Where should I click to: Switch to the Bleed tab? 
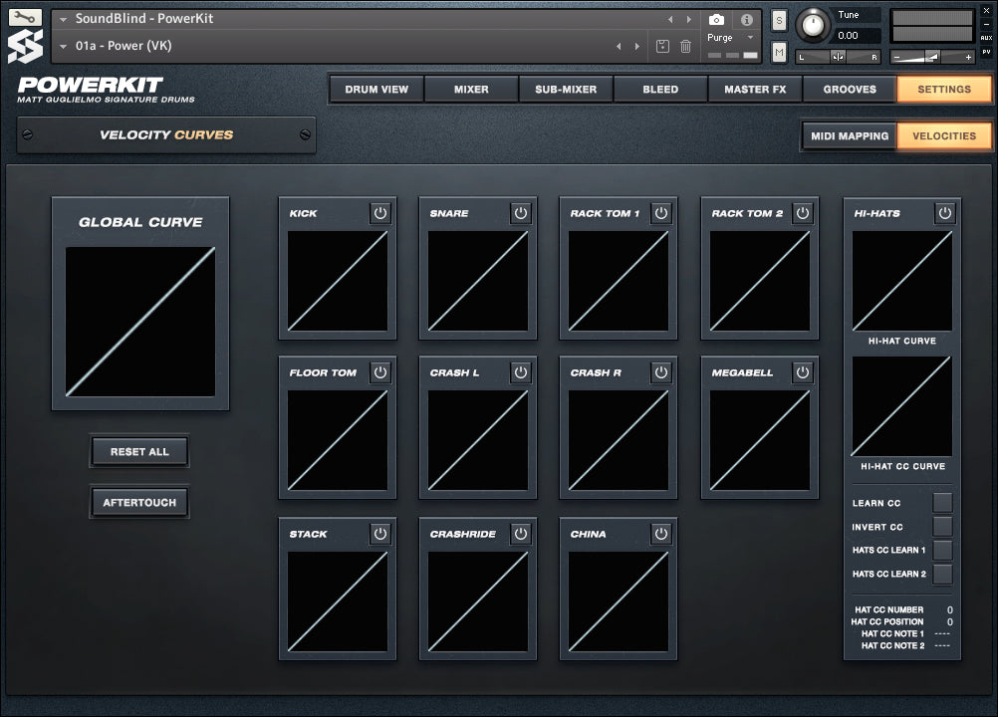[x=660, y=89]
